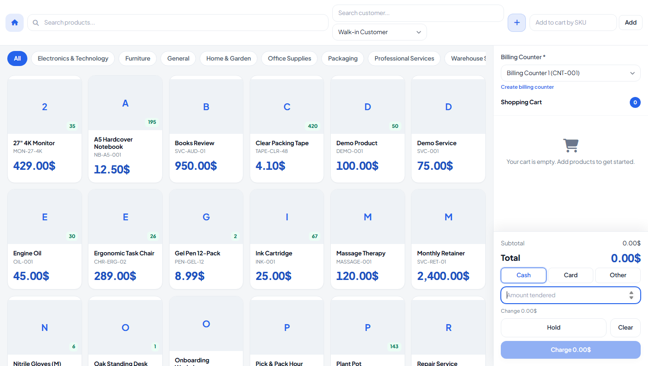
Task: Expand the Billing Counter 1 dropdown
Action: tap(571, 73)
